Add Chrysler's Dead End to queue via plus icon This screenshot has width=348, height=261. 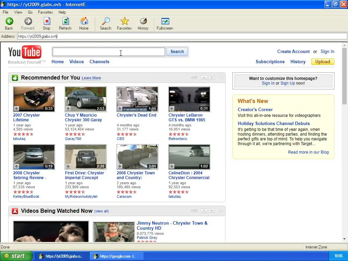click(x=120, y=108)
